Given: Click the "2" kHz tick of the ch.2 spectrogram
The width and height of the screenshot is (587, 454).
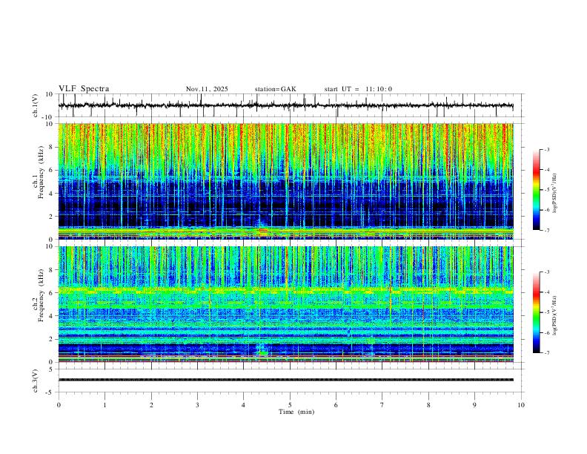Looking at the screenshot, I should [x=51, y=339].
